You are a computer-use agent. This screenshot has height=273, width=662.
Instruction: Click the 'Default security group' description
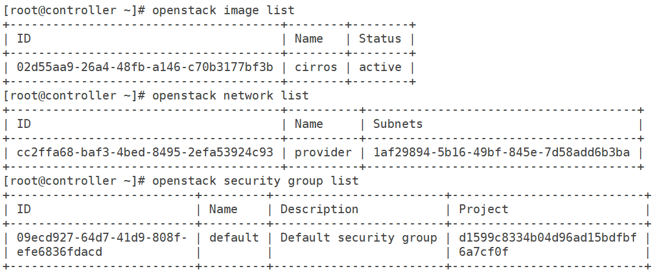point(358,239)
